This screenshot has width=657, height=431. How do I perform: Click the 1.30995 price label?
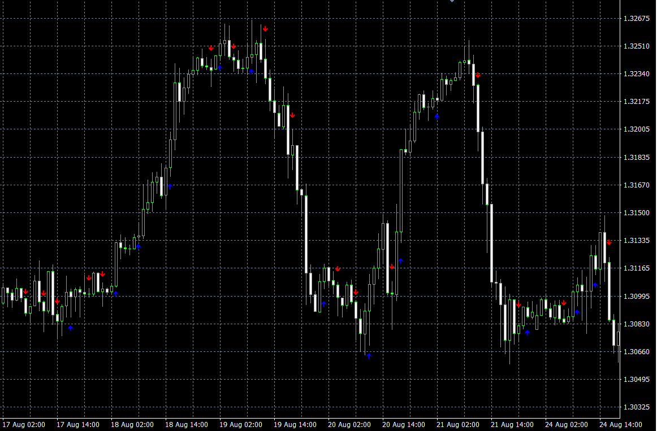point(637,296)
